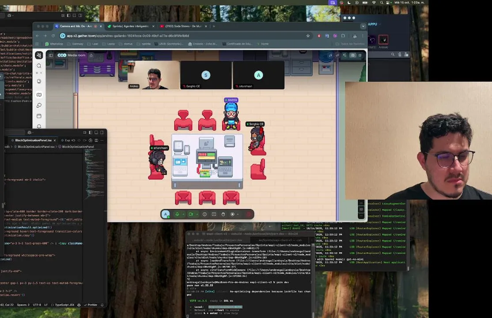Open a new browser tab
The height and width of the screenshot is (318, 492).
point(214,26)
